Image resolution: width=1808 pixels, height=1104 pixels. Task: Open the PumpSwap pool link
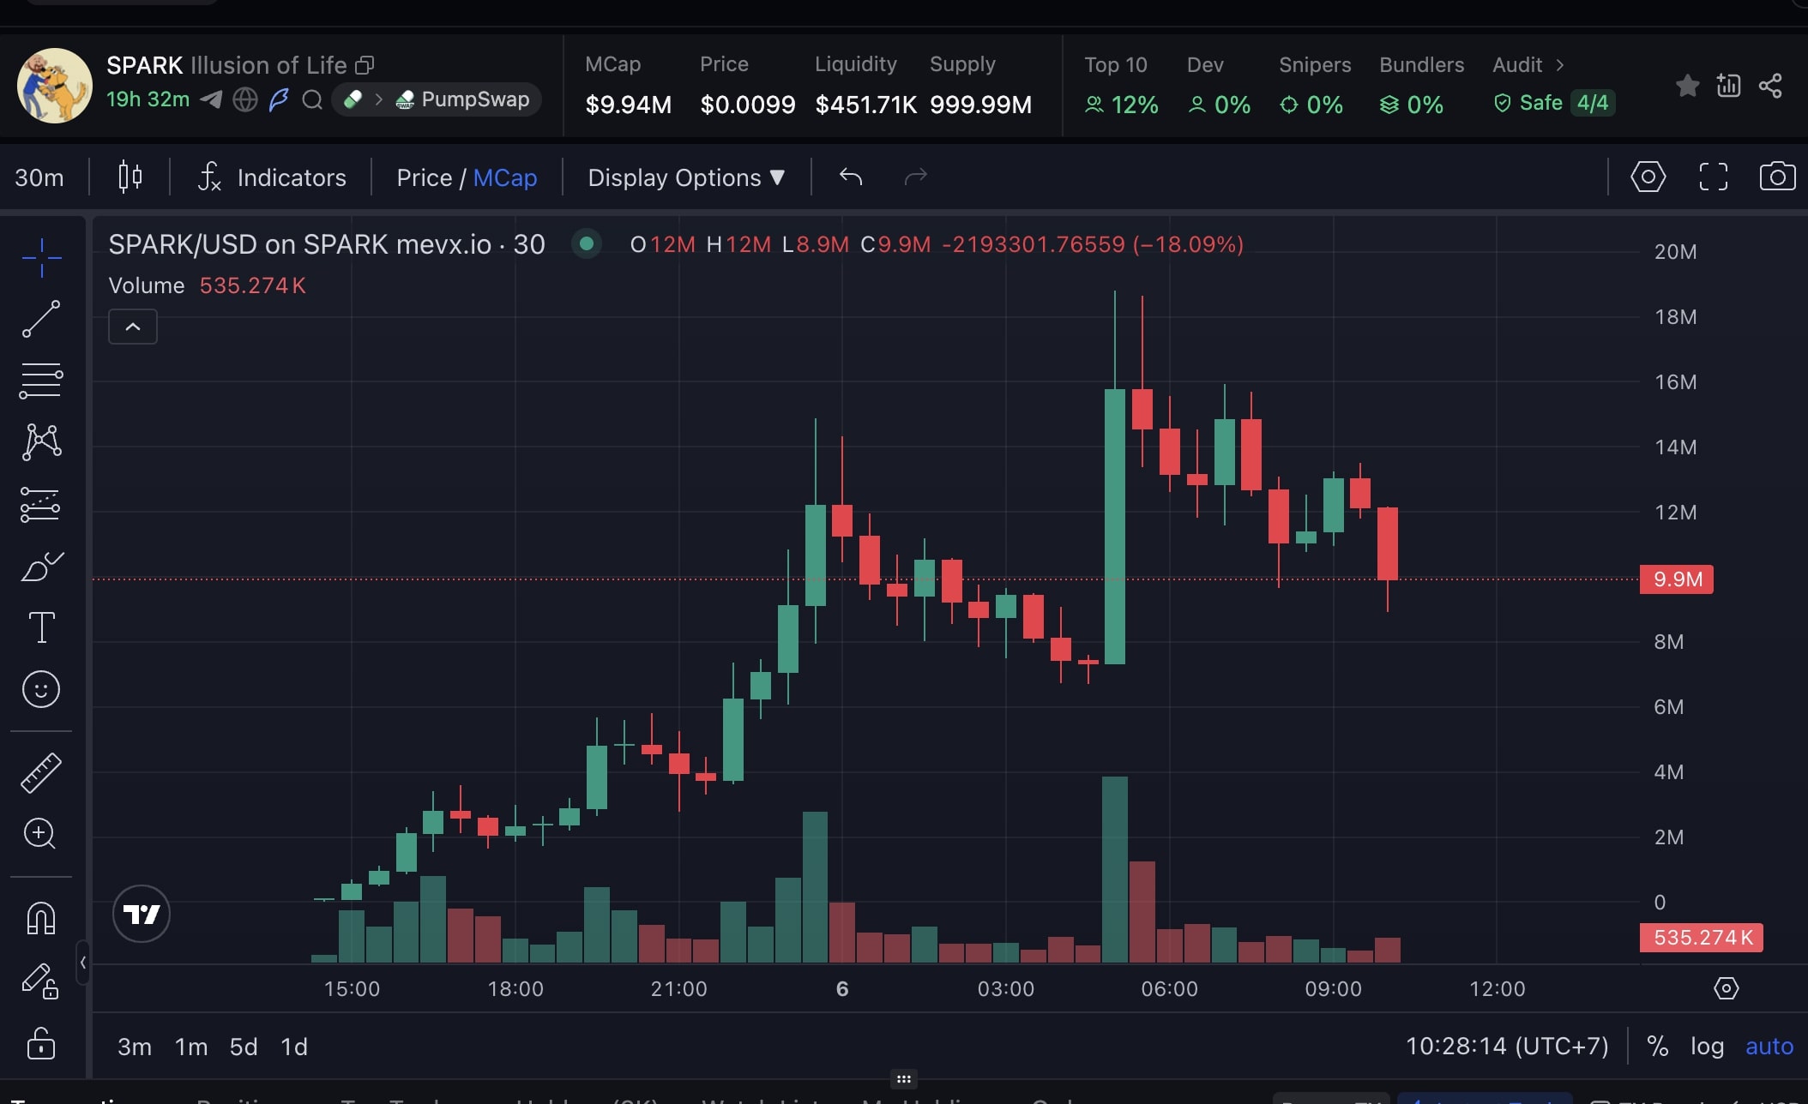pos(463,99)
